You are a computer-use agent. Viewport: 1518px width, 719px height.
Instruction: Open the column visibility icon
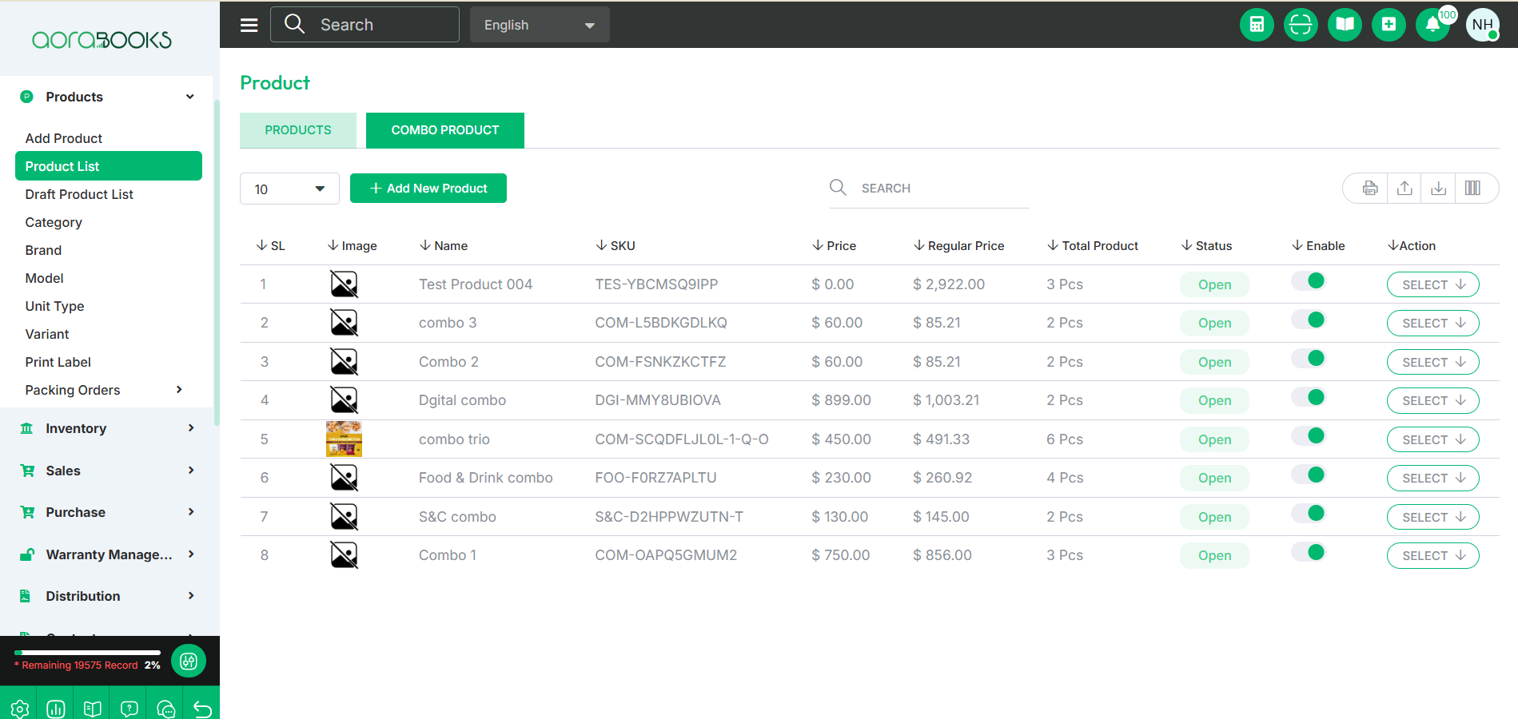pyautogui.click(x=1472, y=189)
